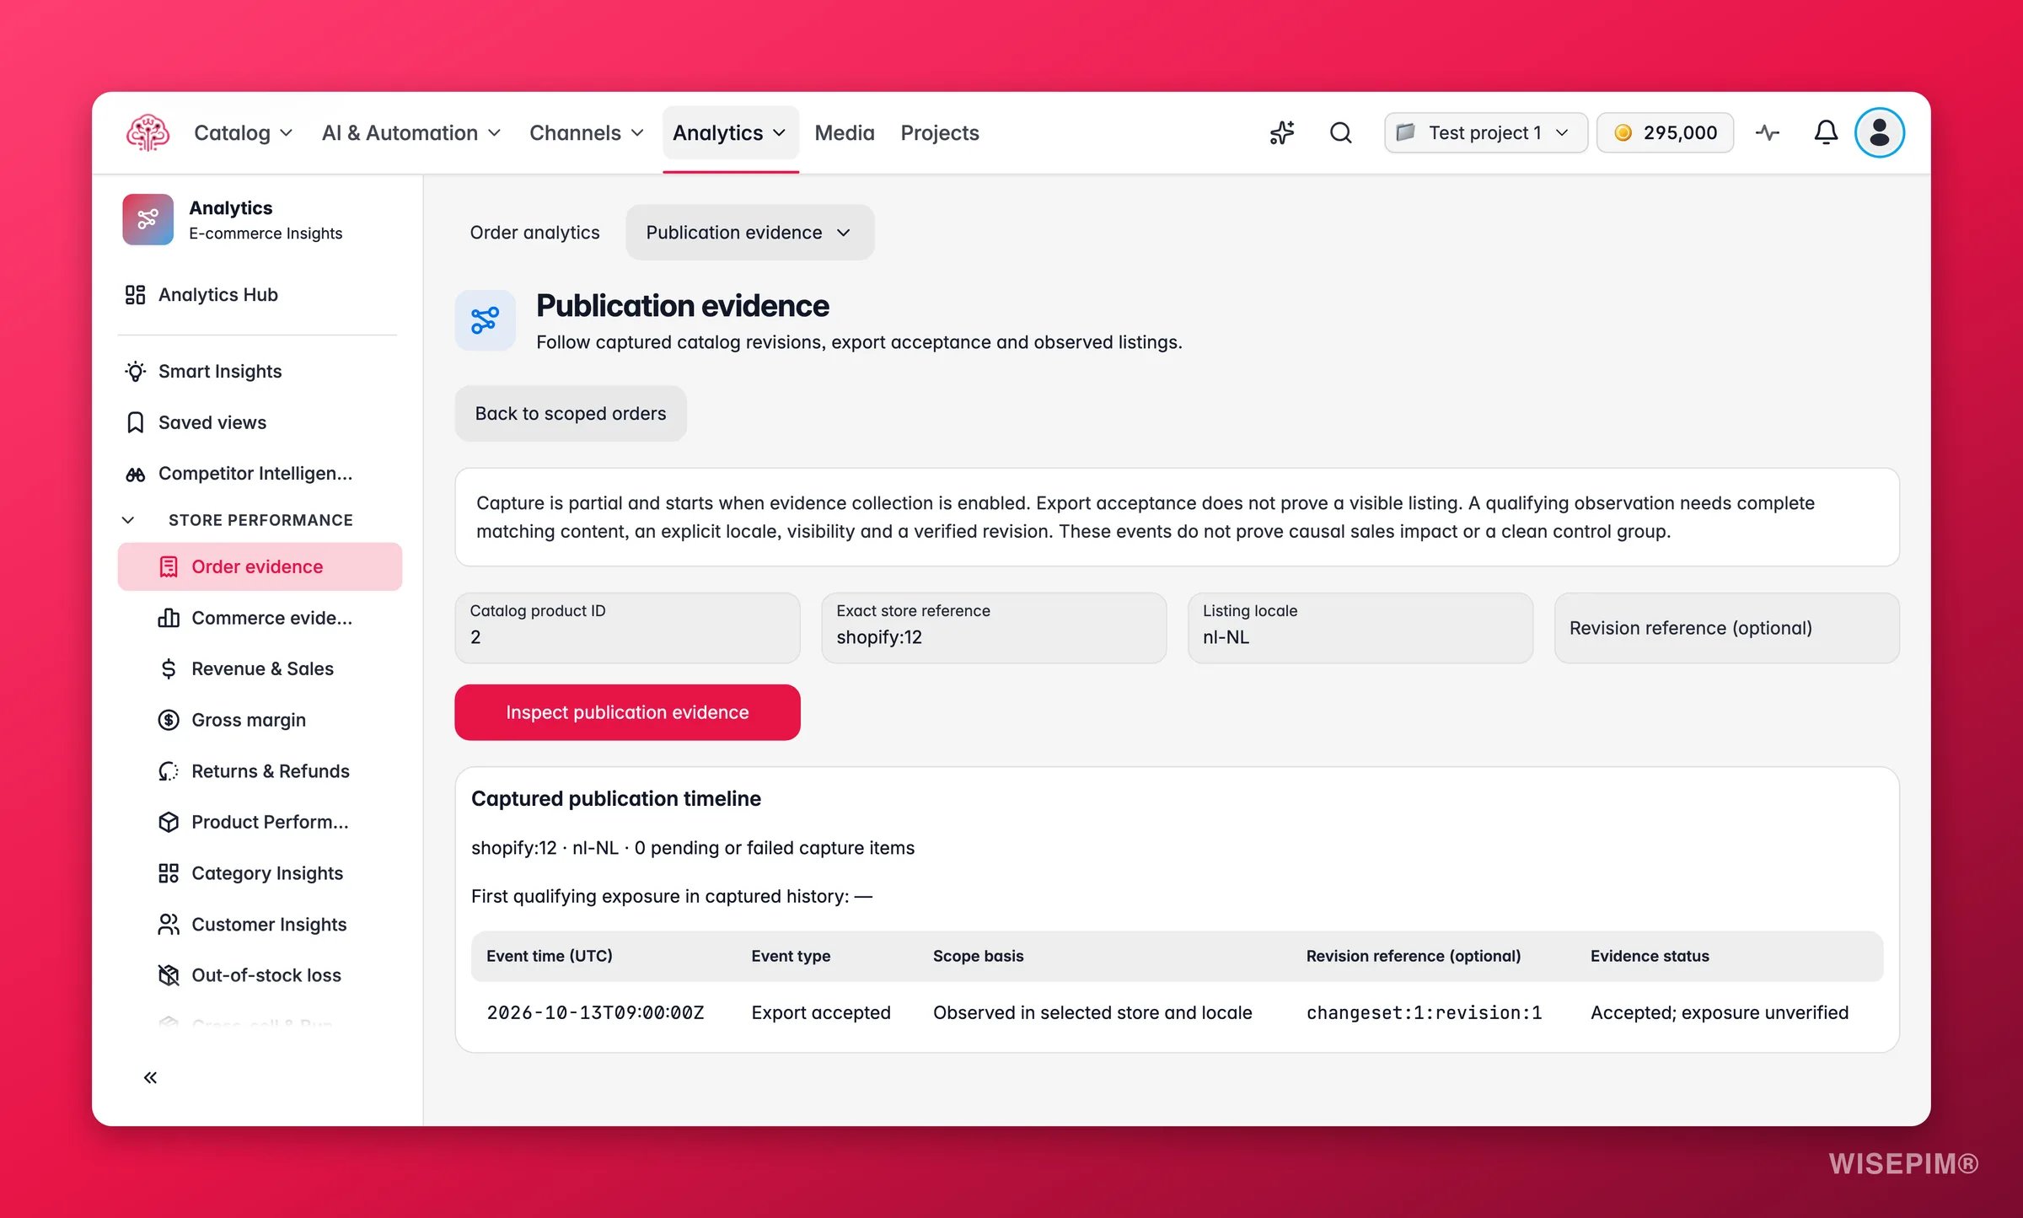Image resolution: width=2023 pixels, height=1218 pixels.
Task: Click Inspect publication evidence button
Action: click(627, 712)
